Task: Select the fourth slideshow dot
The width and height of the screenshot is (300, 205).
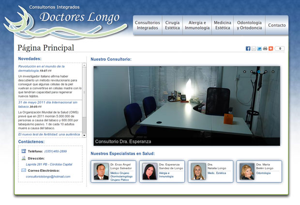Action: coord(266,72)
